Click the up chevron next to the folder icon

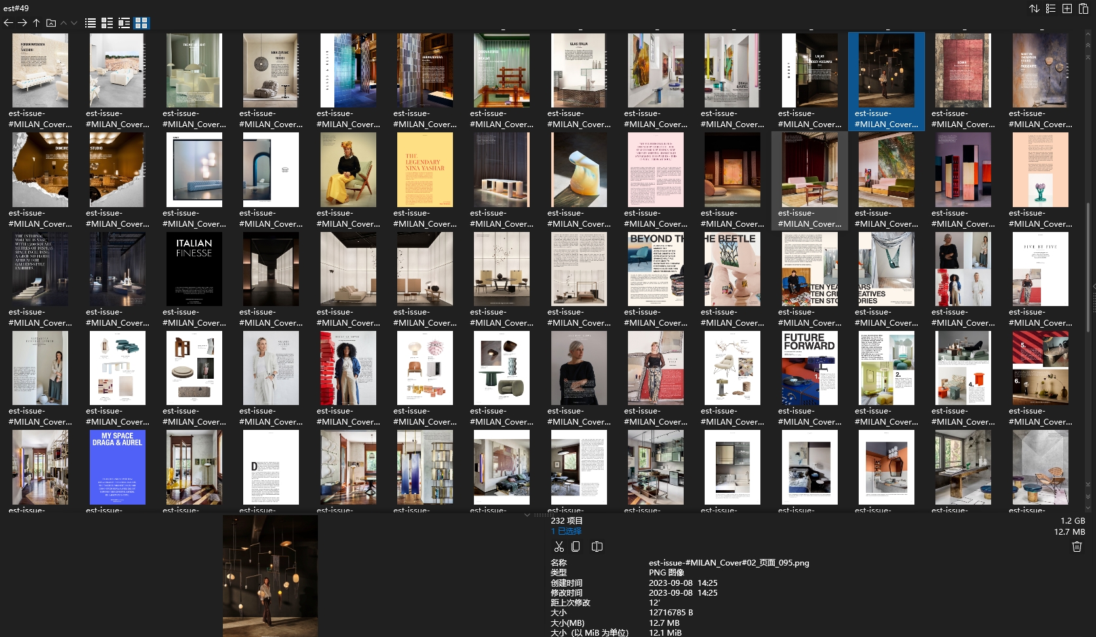pyautogui.click(x=64, y=23)
